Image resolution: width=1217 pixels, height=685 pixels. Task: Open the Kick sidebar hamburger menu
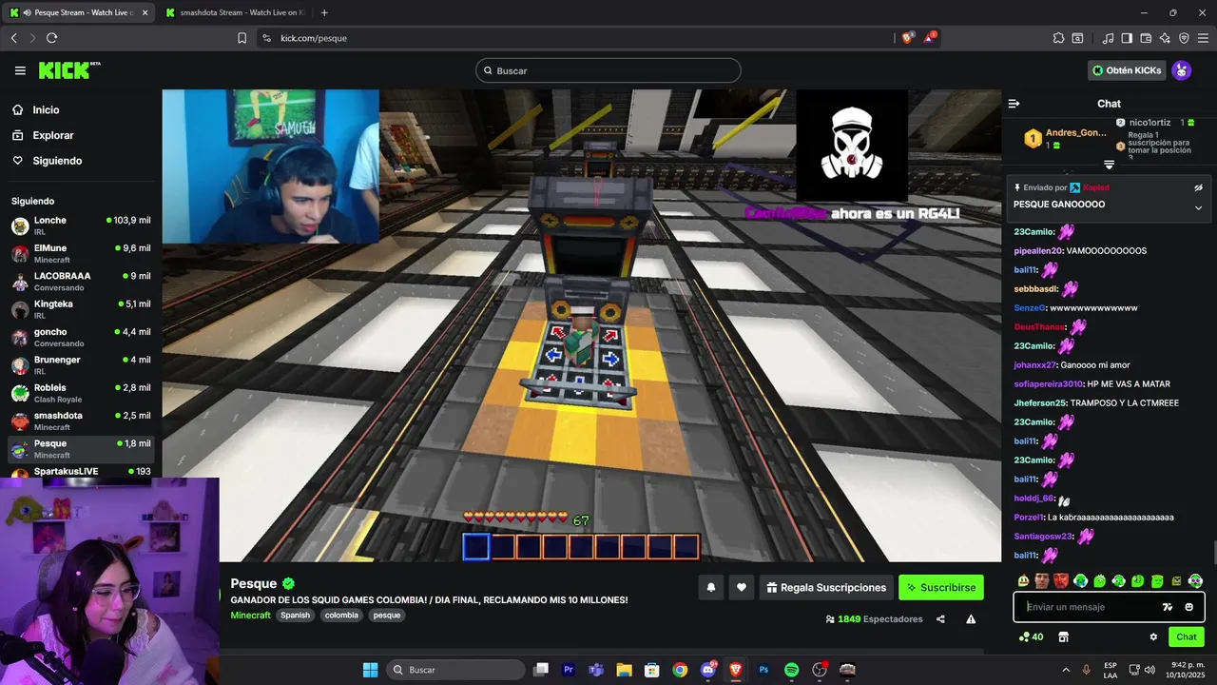coord(20,70)
